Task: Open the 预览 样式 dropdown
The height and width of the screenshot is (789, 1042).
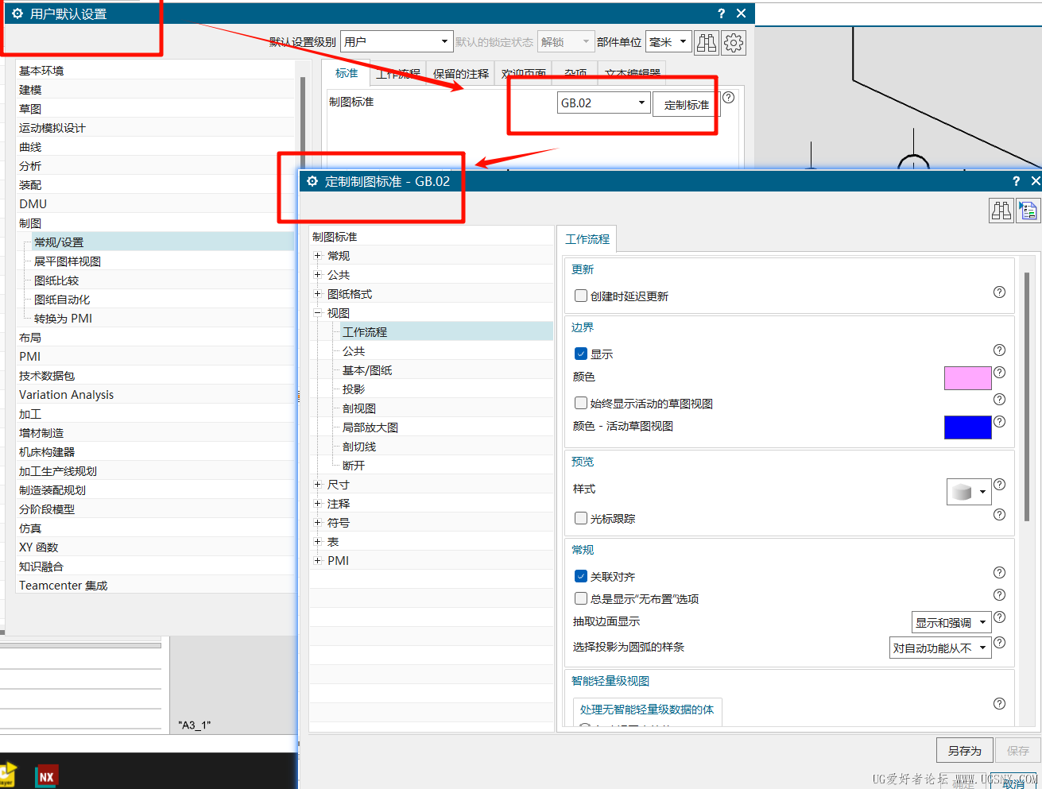Action: (969, 492)
